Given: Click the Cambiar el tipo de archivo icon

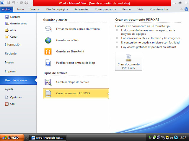Looking at the screenshot, I should coord(48,82).
